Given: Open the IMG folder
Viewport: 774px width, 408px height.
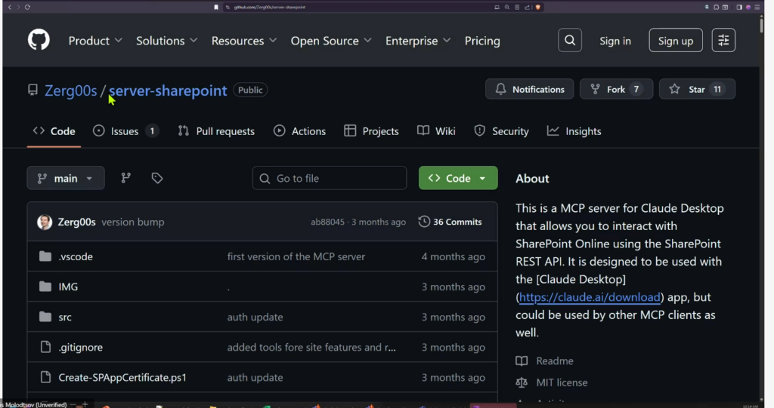Looking at the screenshot, I should [68, 287].
